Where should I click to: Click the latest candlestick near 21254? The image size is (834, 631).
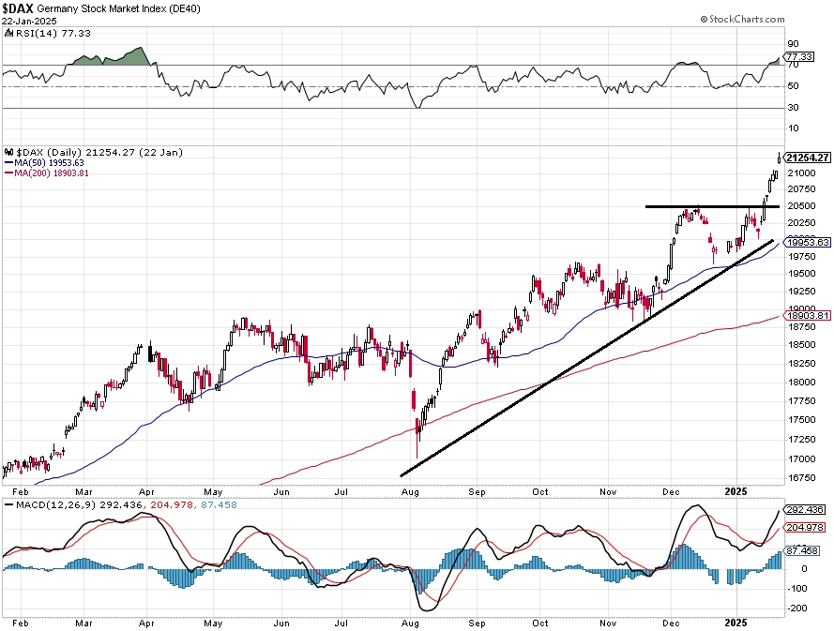point(780,158)
